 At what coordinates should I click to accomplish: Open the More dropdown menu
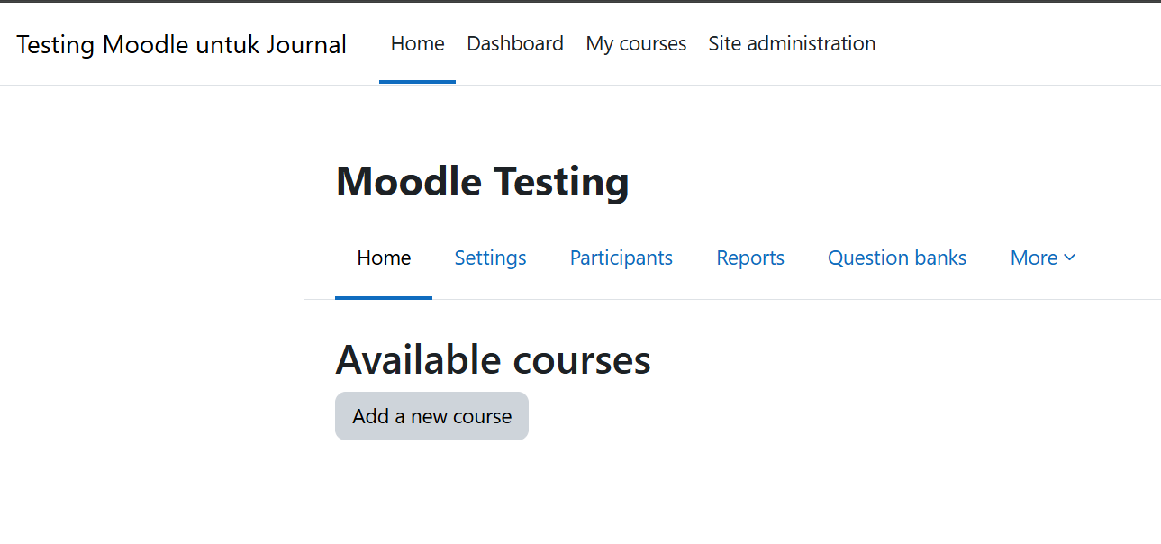[1042, 258]
